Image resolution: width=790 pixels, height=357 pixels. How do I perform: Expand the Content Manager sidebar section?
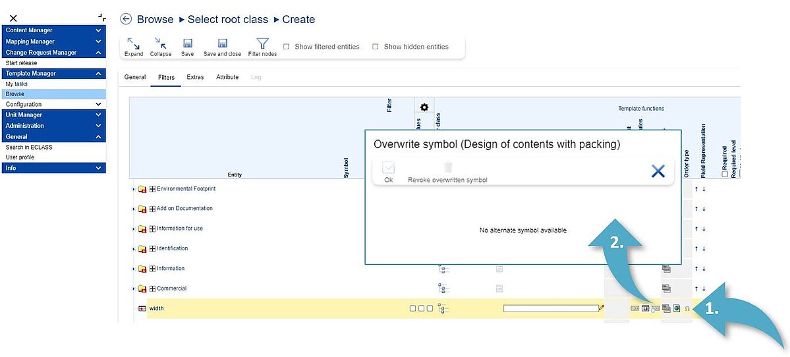(x=98, y=30)
